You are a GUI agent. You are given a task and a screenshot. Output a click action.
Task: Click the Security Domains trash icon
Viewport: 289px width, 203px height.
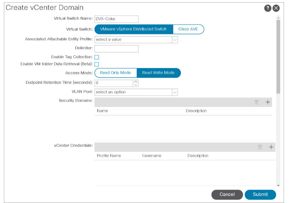(x=257, y=102)
